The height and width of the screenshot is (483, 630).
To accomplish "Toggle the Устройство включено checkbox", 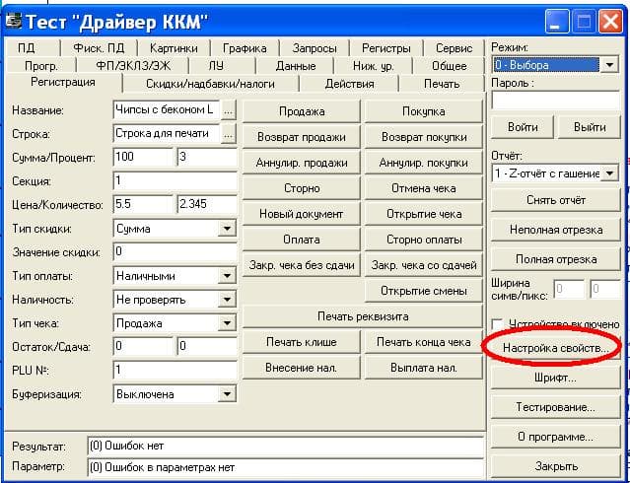I will click(498, 323).
